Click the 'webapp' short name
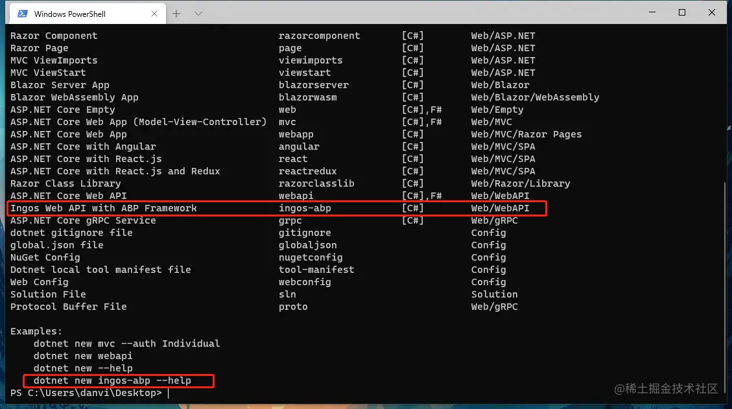Viewport: 732px width, 409px height. [296, 134]
